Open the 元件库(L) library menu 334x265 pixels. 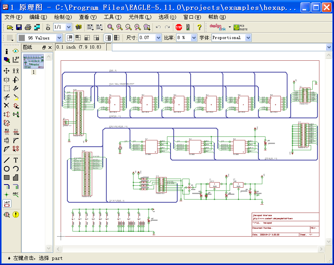click(x=140, y=17)
